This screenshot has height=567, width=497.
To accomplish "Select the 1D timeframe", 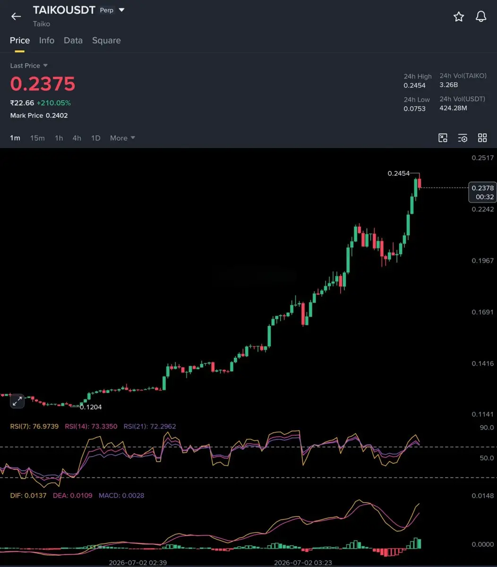I will point(96,138).
